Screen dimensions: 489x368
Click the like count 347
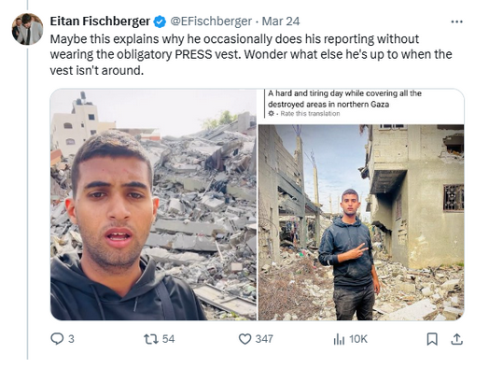click(x=264, y=339)
